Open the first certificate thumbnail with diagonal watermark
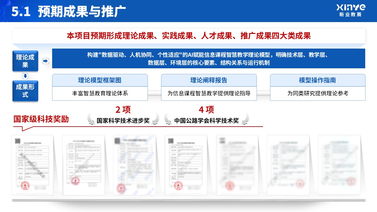Viewport: 377px width, 212px height. 32,165
